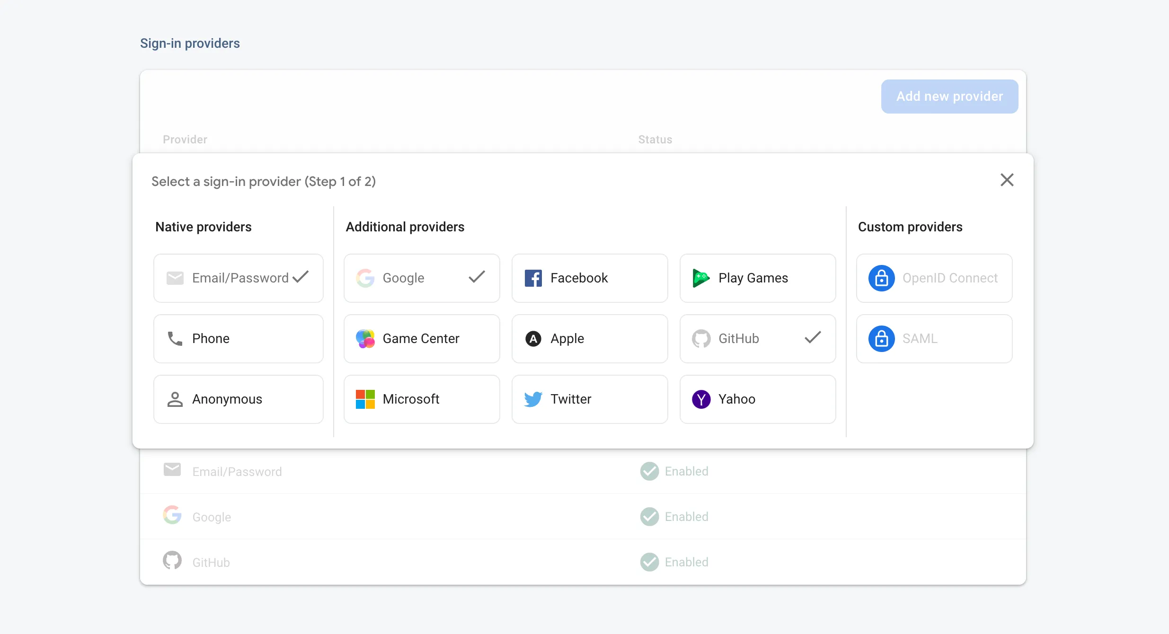This screenshot has width=1169, height=634.
Task: Click the GitHub octocat icon in dialog
Action: (x=701, y=339)
